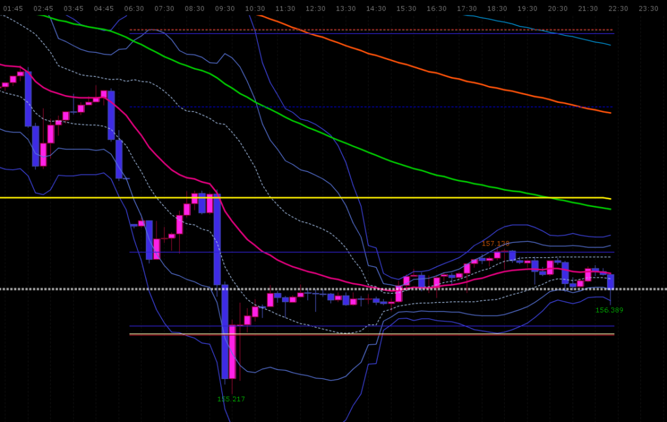Screen dimensions: 667x422
Task: Select the 156.389 current price label
Action: click(x=609, y=310)
